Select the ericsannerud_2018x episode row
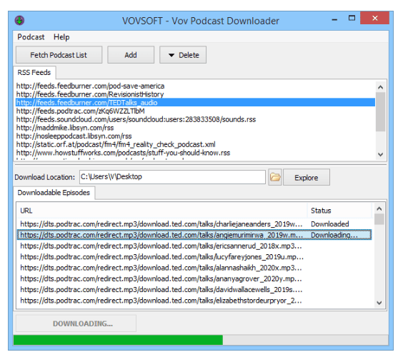 pyautogui.click(x=194, y=246)
